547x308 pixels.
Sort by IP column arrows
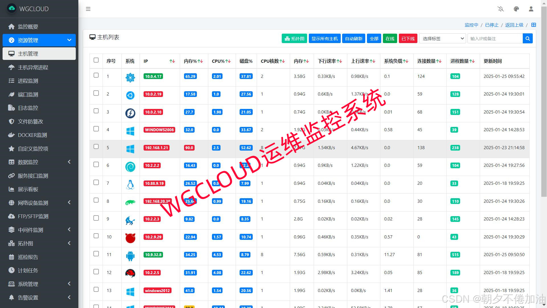(172, 61)
